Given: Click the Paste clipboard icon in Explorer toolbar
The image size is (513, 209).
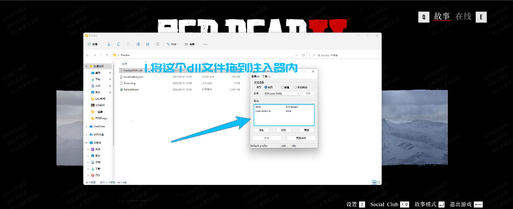Looking at the screenshot, I should (128, 44).
